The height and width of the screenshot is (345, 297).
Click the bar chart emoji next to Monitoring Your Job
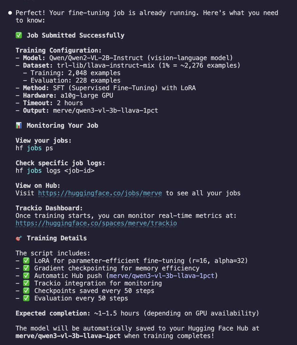click(19, 126)
